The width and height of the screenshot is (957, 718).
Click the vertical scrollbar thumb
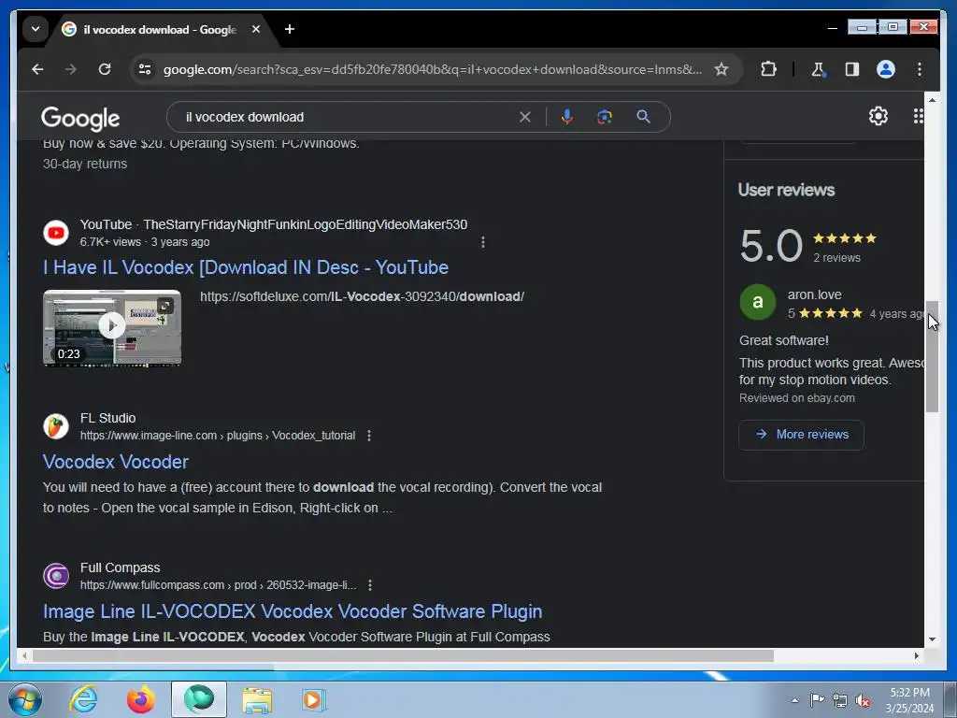click(932, 356)
